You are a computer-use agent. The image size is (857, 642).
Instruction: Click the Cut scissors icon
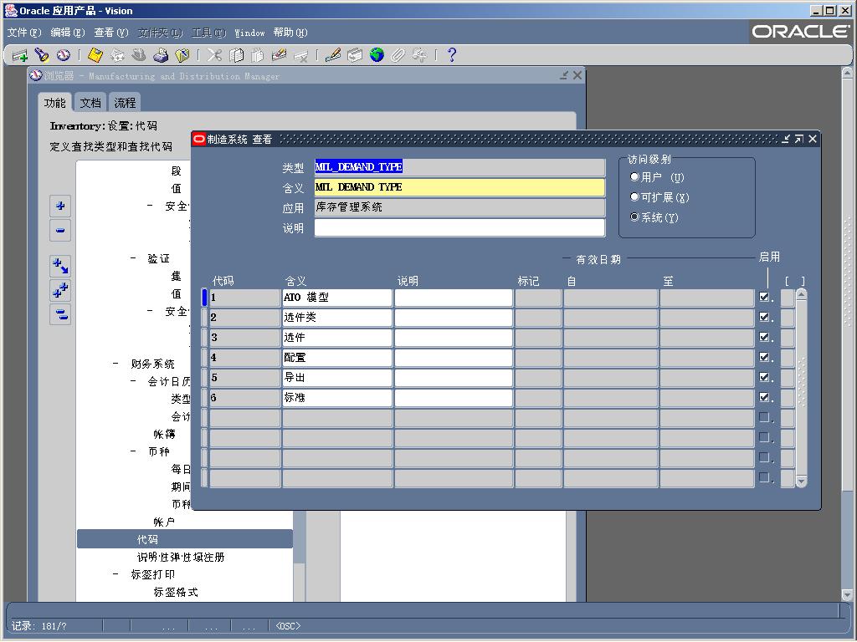pos(214,55)
